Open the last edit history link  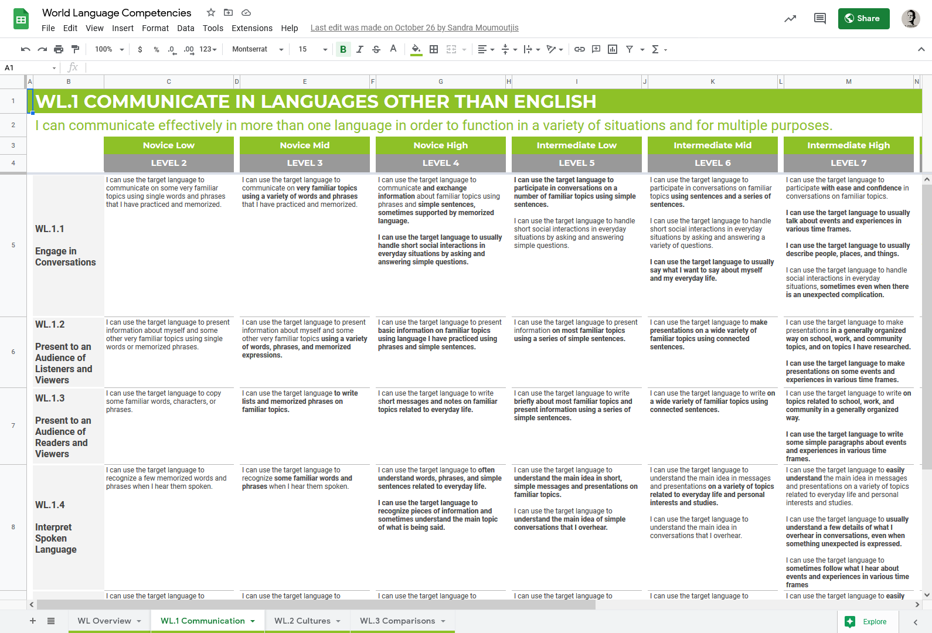[414, 28]
